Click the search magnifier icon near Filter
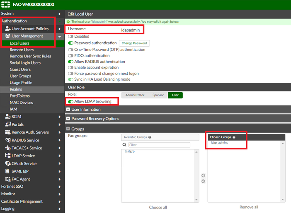The image size is (291, 213). pos(124,145)
